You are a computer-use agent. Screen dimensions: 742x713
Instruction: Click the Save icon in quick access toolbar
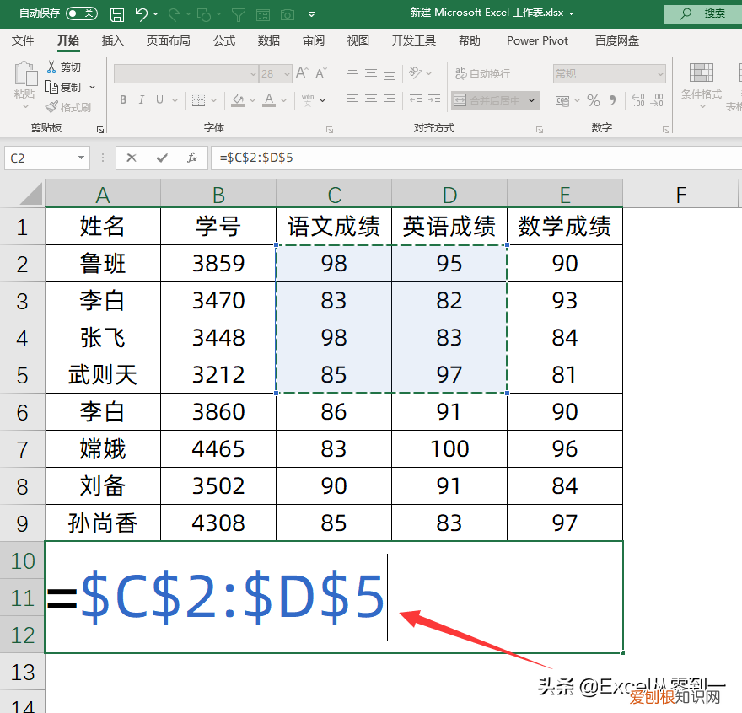[x=117, y=13]
